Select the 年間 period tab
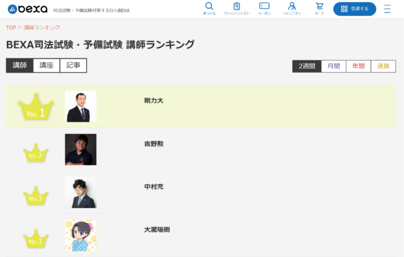Image resolution: width=404 pixels, height=257 pixels. [x=359, y=66]
